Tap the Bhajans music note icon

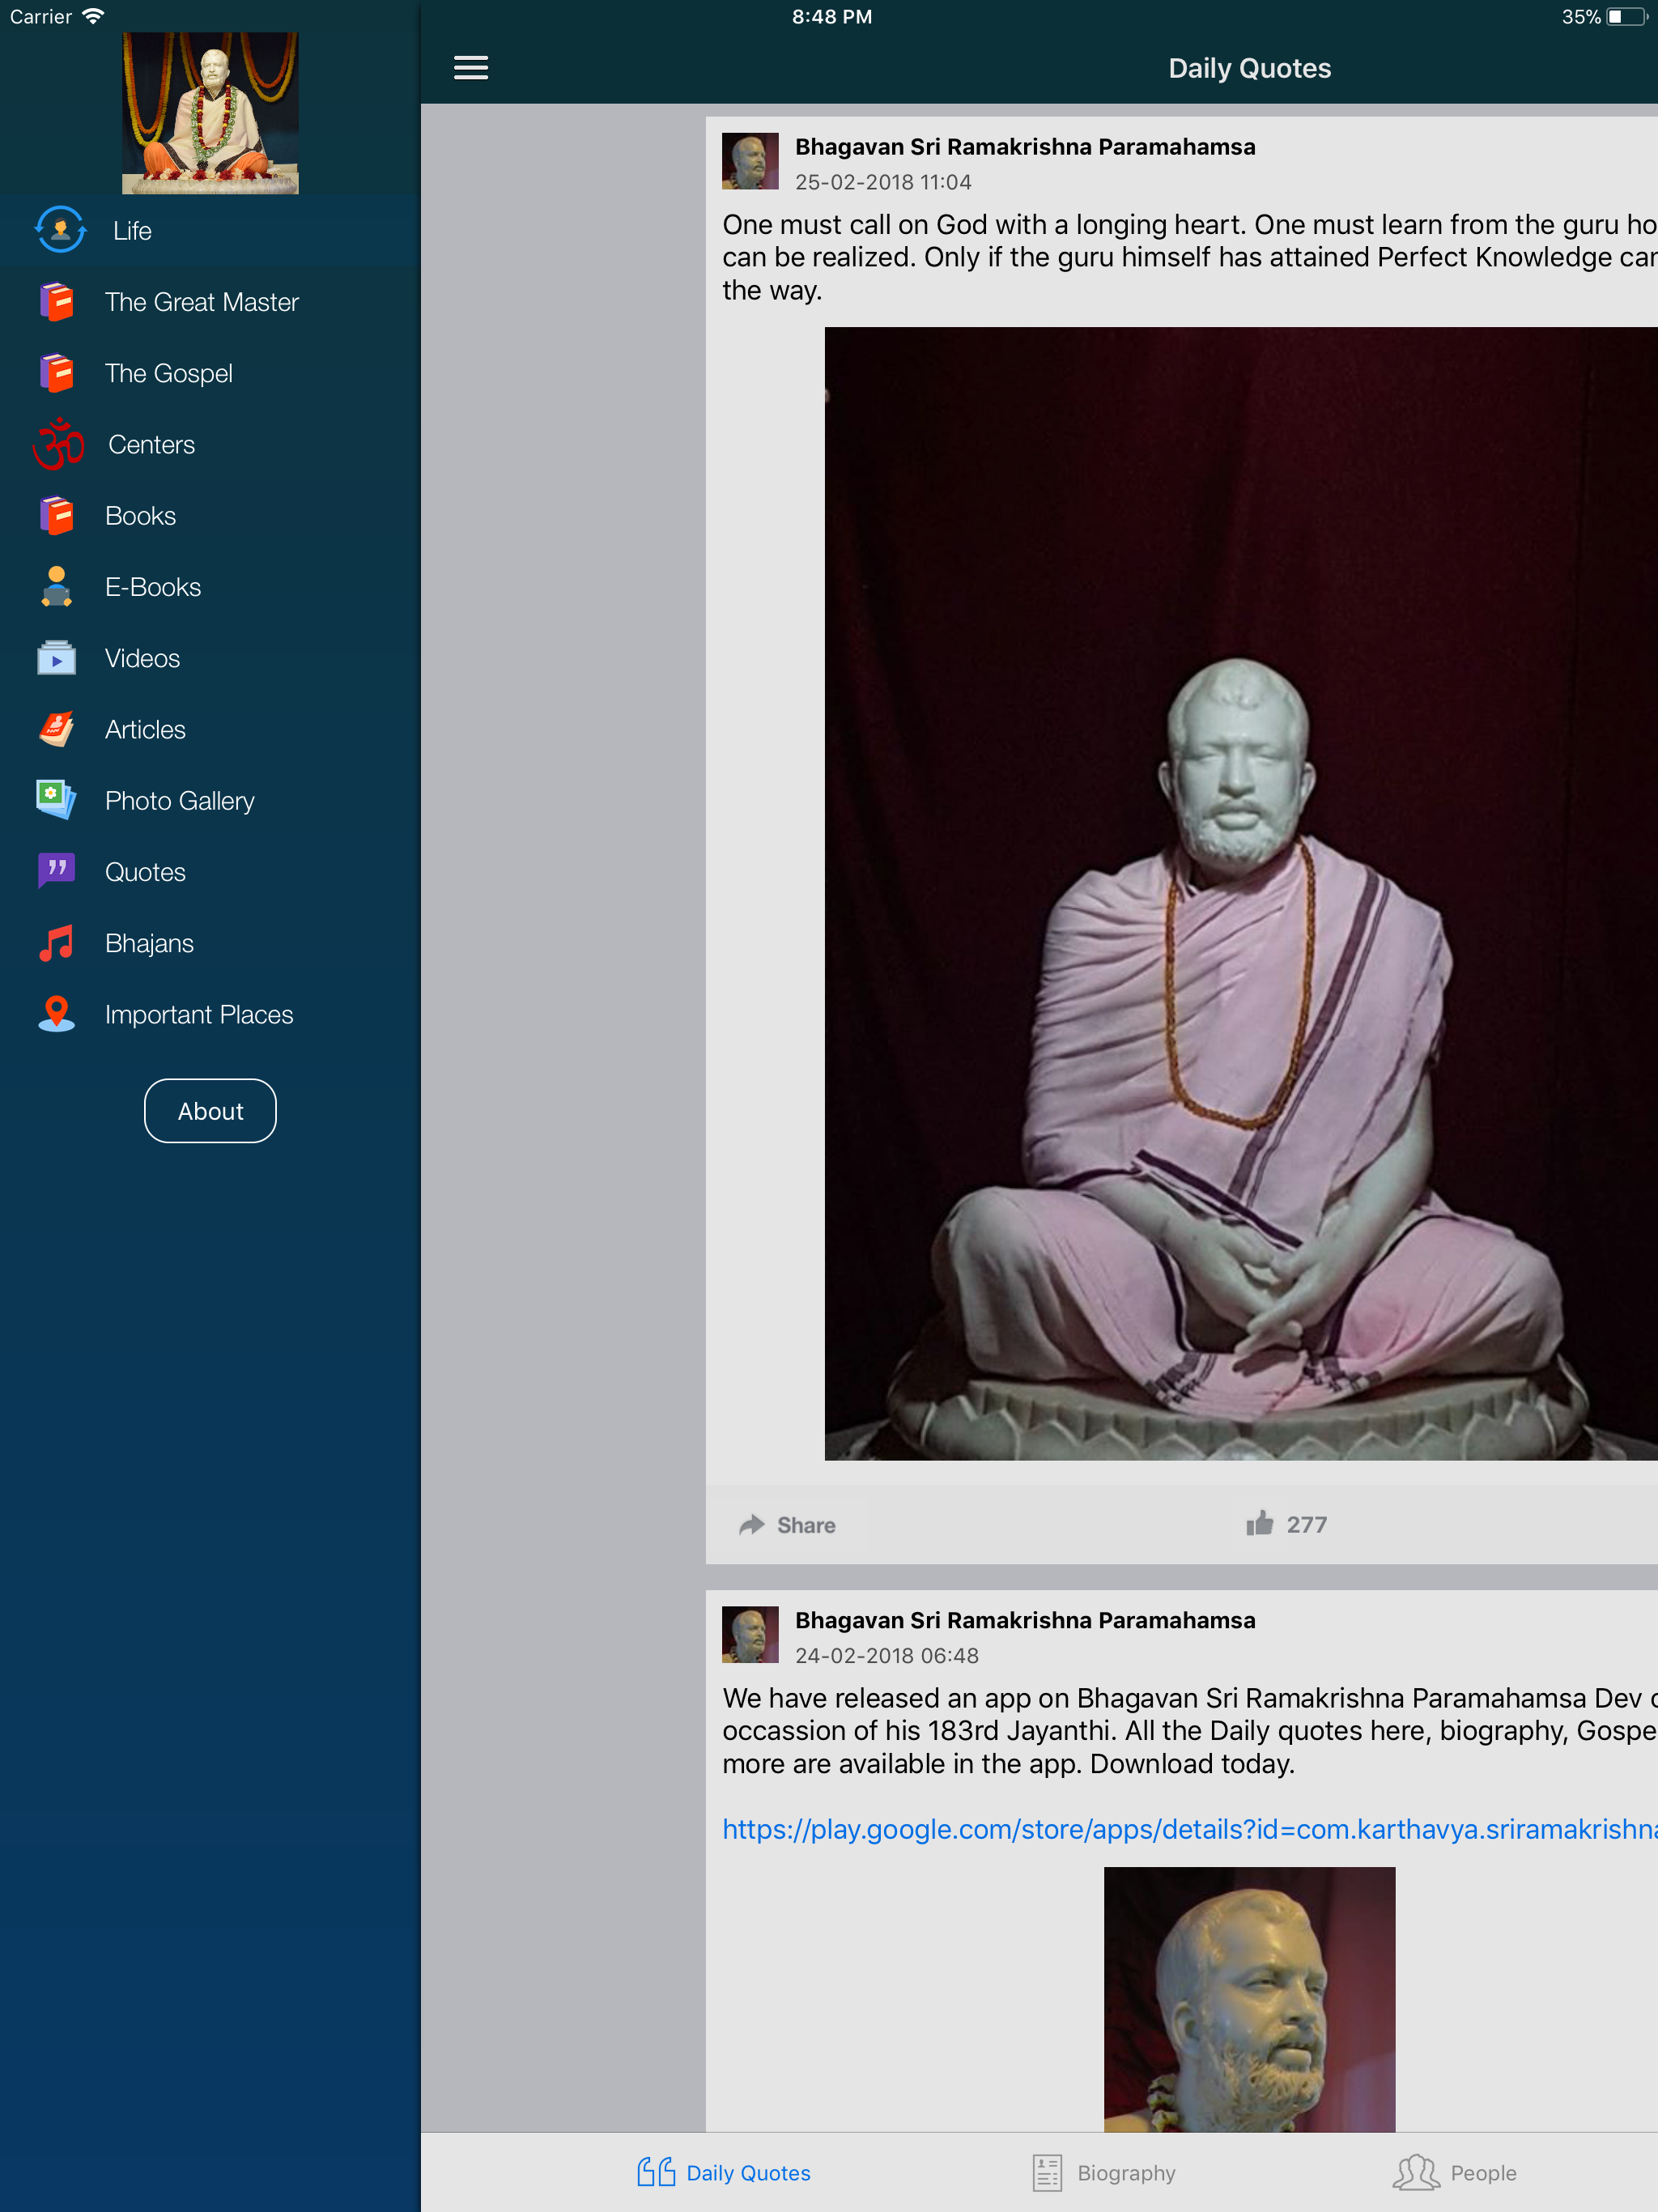[56, 943]
